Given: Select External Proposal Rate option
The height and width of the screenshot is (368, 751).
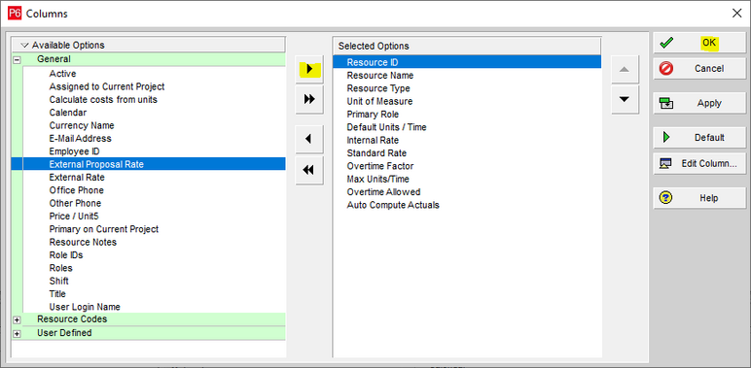Looking at the screenshot, I should 149,164.
